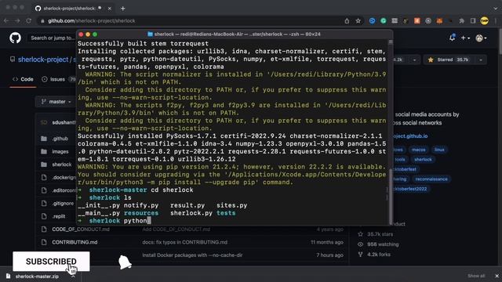Go back in browser history
The height and width of the screenshot is (282, 502).
coord(6,21)
